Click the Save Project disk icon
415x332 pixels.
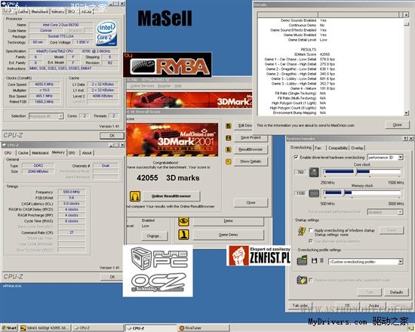(x=229, y=137)
